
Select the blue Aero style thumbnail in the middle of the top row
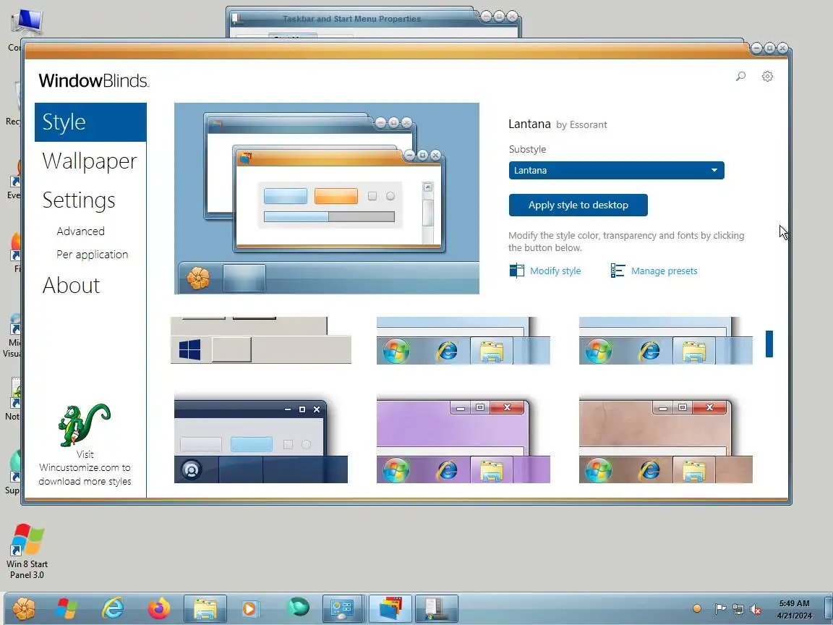[464, 341]
